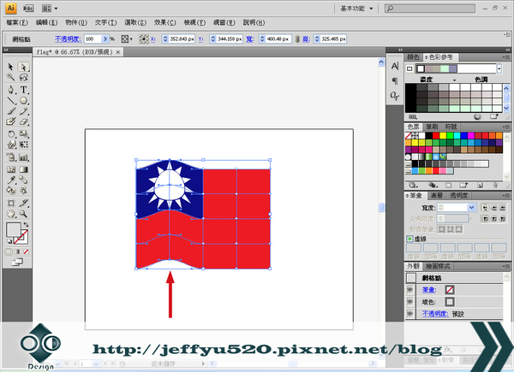Select the Lasso tool
The width and height of the screenshot is (514, 372).
(23, 77)
